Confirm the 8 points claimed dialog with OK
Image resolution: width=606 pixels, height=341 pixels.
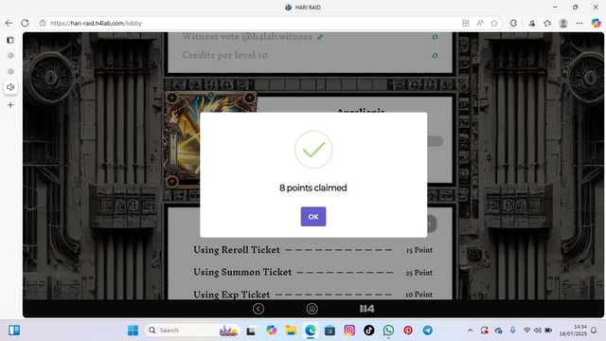coord(313,217)
